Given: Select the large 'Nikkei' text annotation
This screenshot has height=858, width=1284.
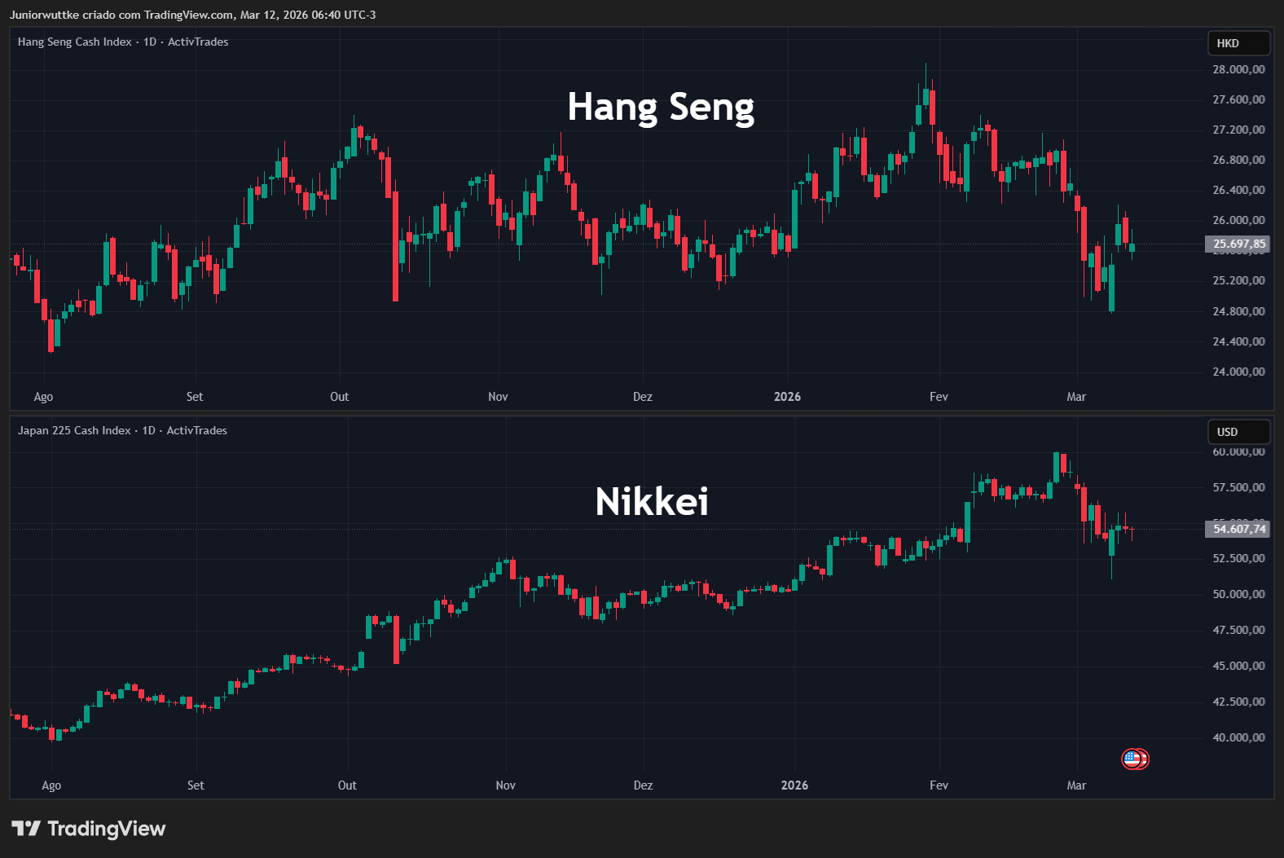Looking at the screenshot, I should click(x=652, y=501).
